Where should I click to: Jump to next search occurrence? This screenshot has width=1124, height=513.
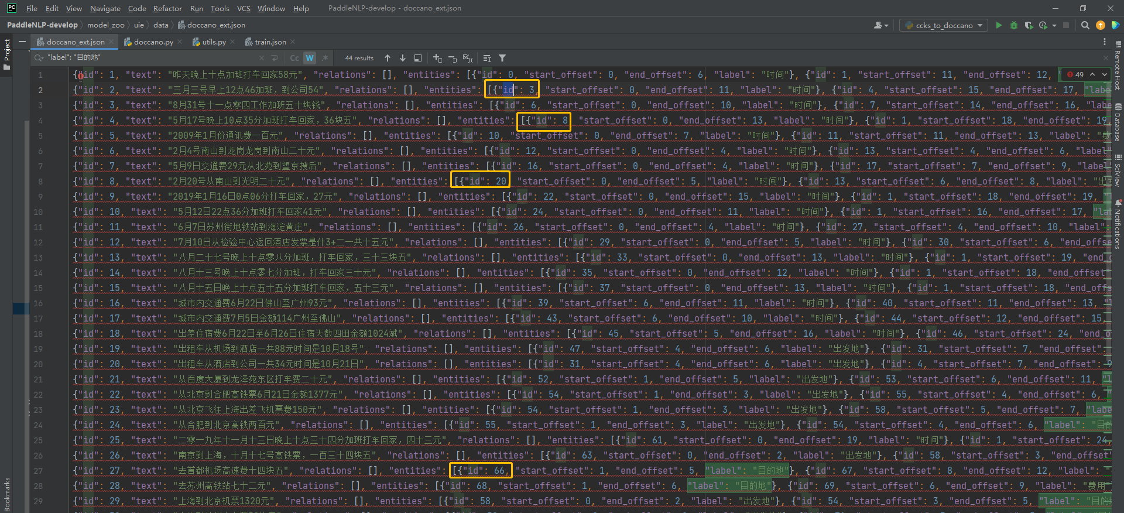[x=403, y=58]
